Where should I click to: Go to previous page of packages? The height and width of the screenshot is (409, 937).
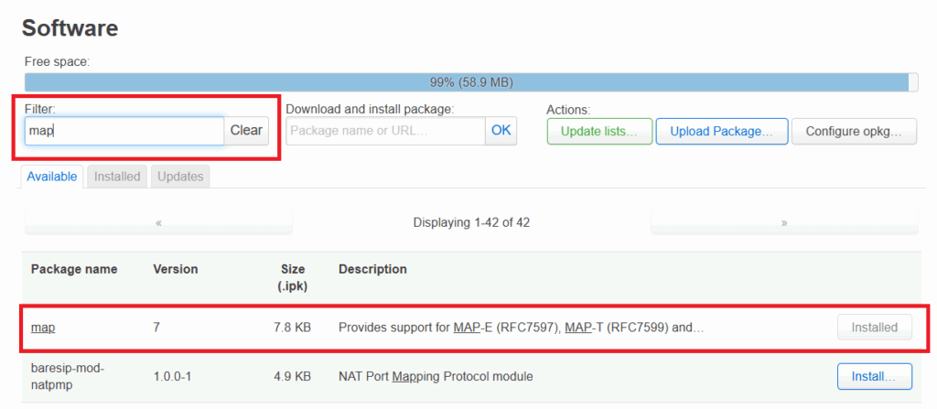[x=158, y=222]
